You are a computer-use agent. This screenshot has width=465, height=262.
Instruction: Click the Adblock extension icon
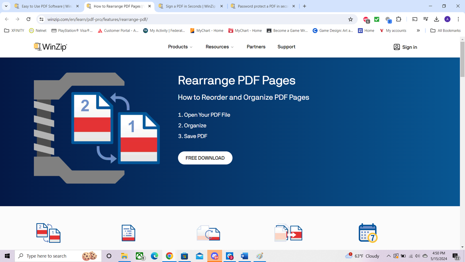coord(366,20)
